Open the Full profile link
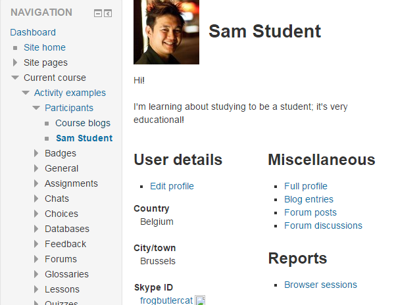The width and height of the screenshot is (394, 305). pyautogui.click(x=306, y=186)
